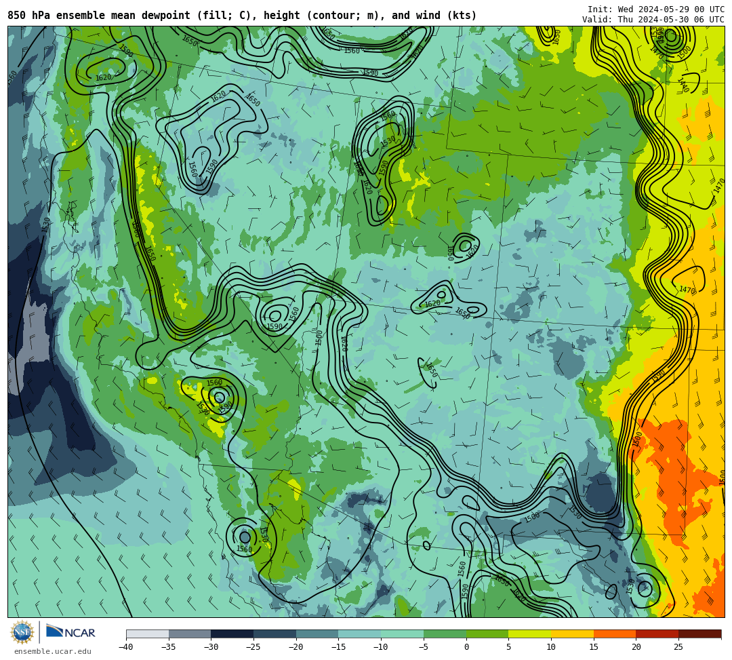Select the -25 to -20 colorbar swatch
Image resolution: width=732 pixels, height=660 pixels.
275,634
